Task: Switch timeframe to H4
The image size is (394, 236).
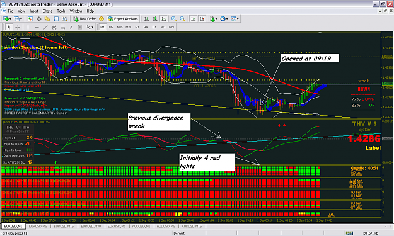Action: (x=146, y=27)
